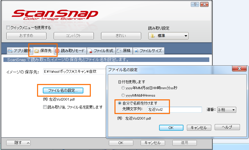Click ヘルプ button in filename dialog
Image resolution: width=249 pixels, height=150 pixels.
[x=227, y=127]
